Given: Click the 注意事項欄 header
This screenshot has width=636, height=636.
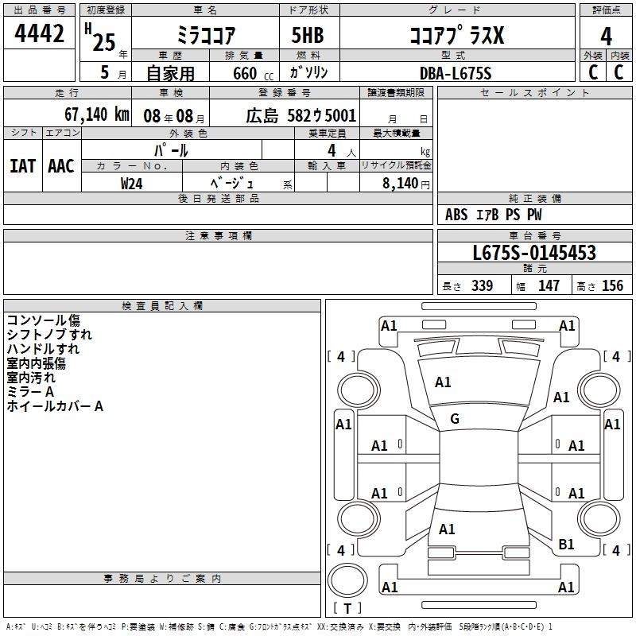Looking at the screenshot, I should pyautogui.click(x=218, y=235).
